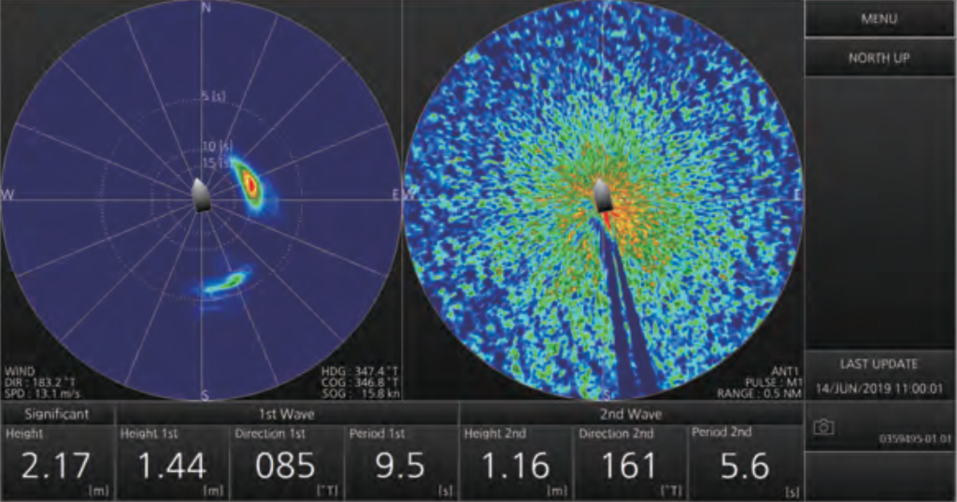The width and height of the screenshot is (957, 502).
Task: Click the N north marker on spectrum plot
Action: click(206, 8)
